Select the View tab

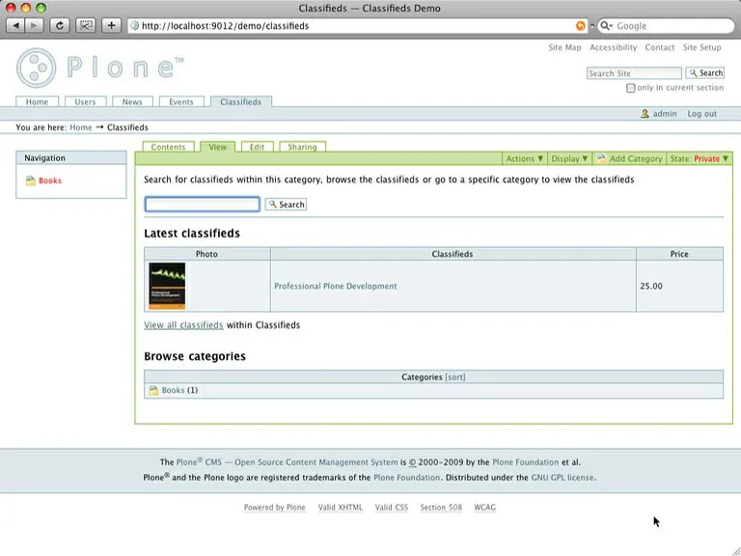(x=218, y=147)
